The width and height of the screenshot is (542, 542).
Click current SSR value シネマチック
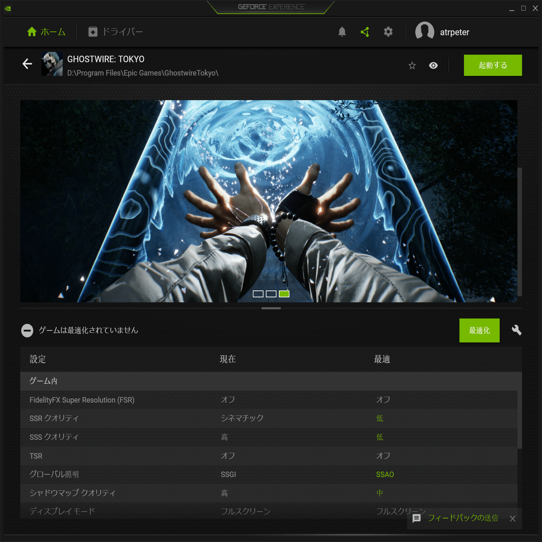tap(242, 418)
